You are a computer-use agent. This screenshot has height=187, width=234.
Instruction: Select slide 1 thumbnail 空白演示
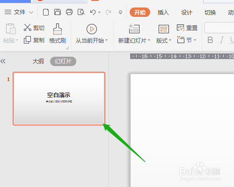59,98
